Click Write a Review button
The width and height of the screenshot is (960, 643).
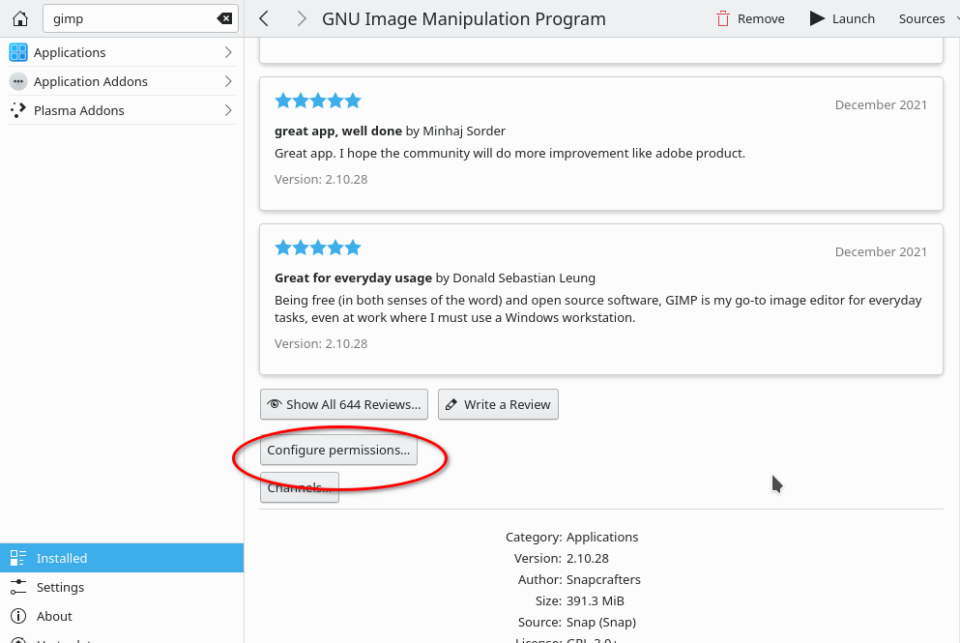coord(498,404)
